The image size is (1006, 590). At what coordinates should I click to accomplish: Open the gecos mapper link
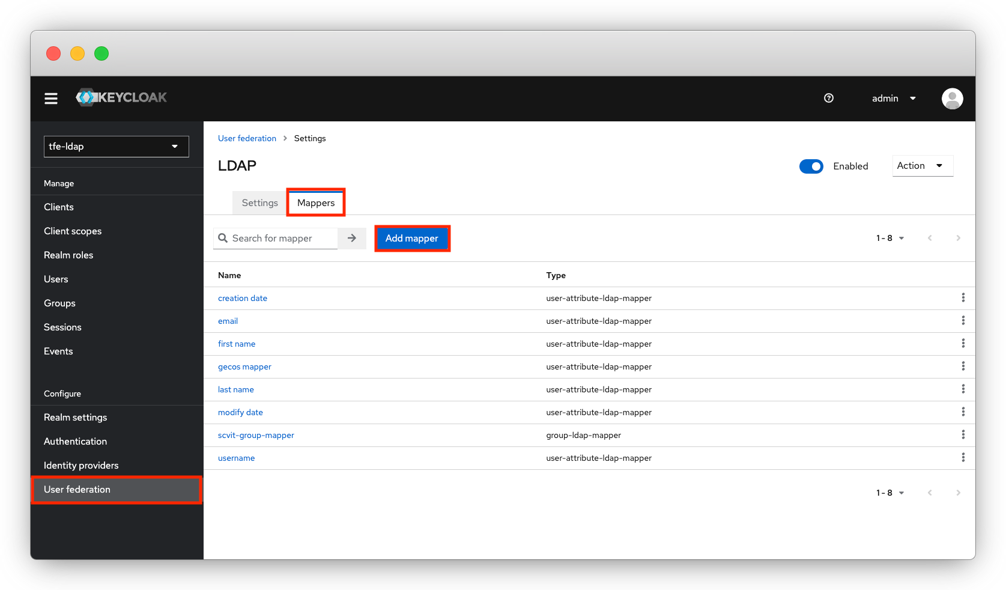pos(244,366)
